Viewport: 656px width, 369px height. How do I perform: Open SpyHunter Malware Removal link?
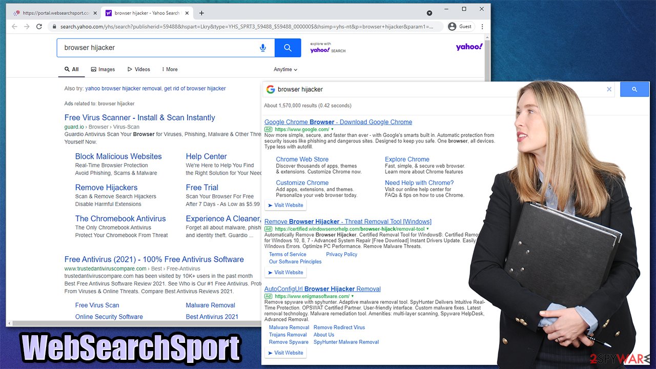pos(346,342)
